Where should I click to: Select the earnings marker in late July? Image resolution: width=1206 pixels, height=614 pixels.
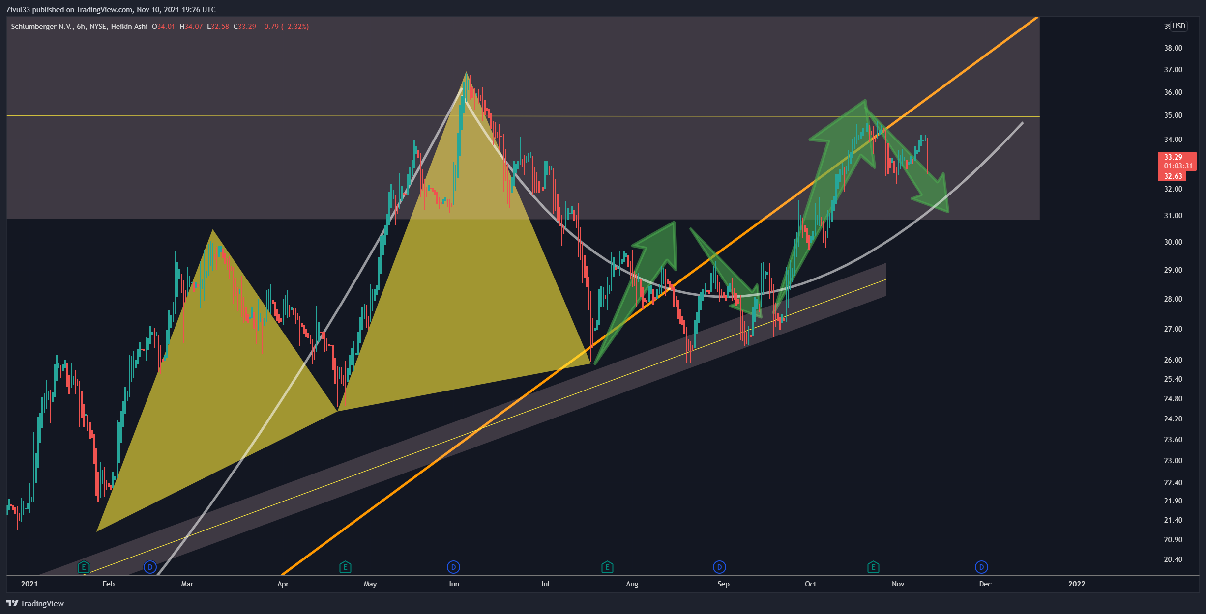tap(607, 567)
